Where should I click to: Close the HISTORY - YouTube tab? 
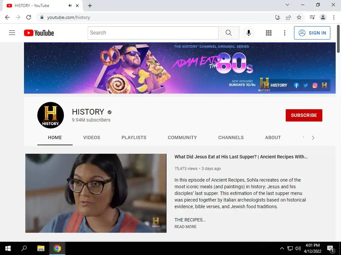[77, 6]
